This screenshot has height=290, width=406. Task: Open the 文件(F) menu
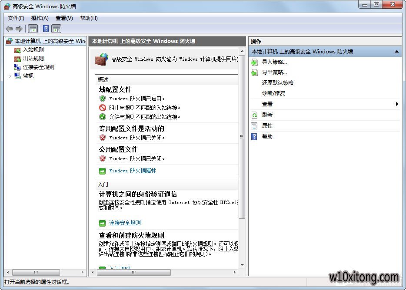click(16, 18)
